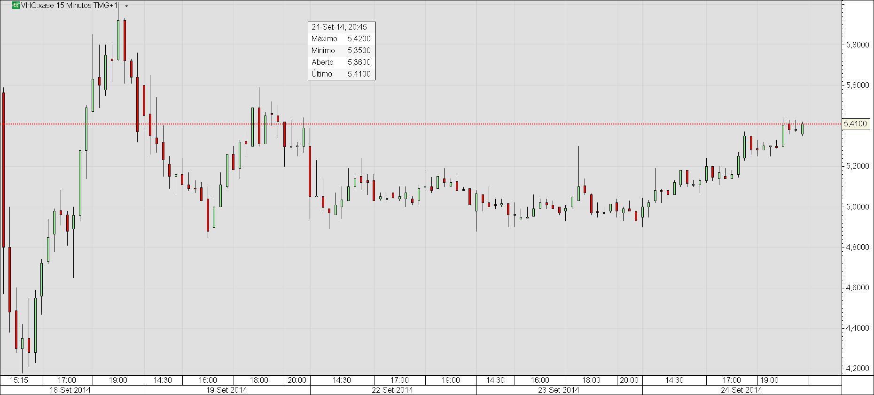The height and width of the screenshot is (395, 874).
Task: Select the 5,4100 last-price tag on the price axis
Action: click(x=855, y=124)
